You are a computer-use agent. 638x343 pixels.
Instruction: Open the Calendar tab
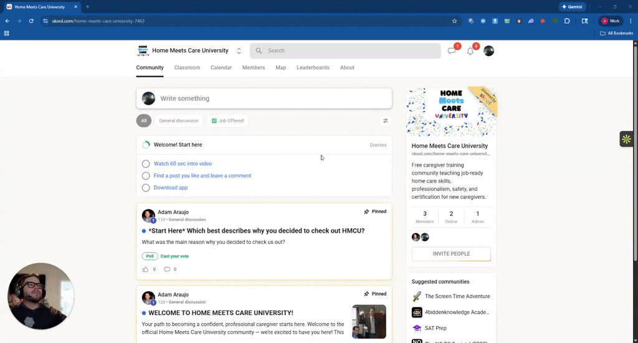coord(221,67)
